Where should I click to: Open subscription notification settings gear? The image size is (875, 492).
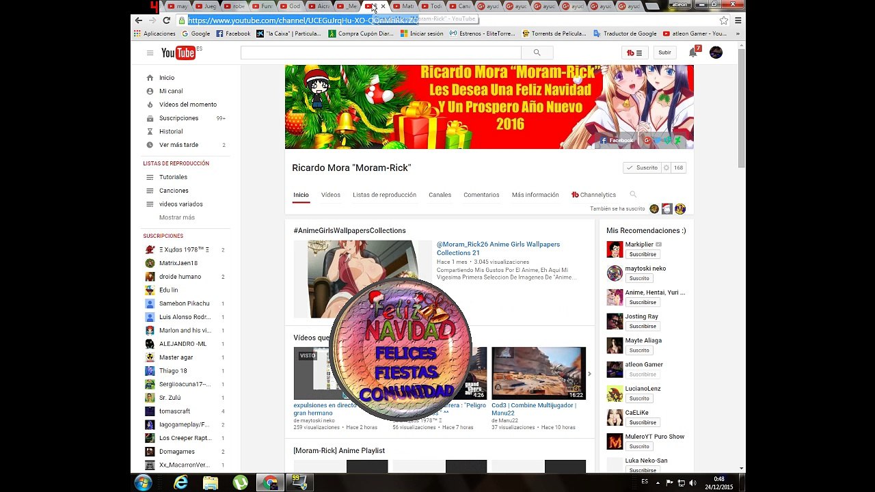tap(667, 167)
